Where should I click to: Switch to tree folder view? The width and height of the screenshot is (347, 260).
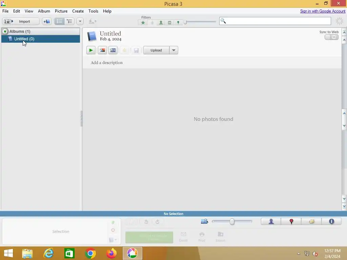coord(69,21)
